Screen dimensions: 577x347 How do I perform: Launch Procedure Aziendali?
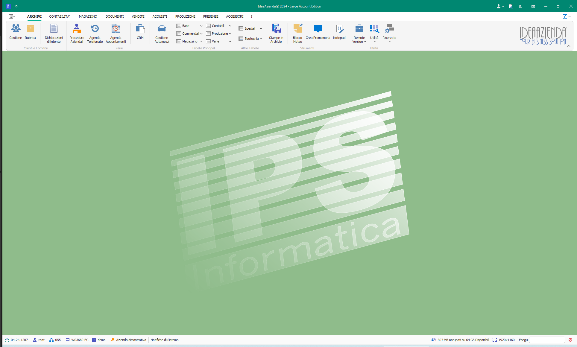(x=77, y=34)
